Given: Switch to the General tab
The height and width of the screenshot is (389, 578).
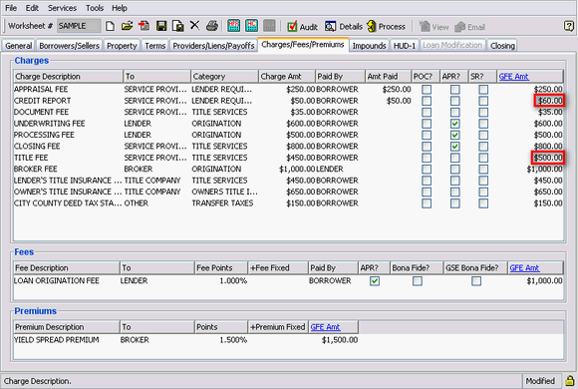Looking at the screenshot, I should [18, 46].
